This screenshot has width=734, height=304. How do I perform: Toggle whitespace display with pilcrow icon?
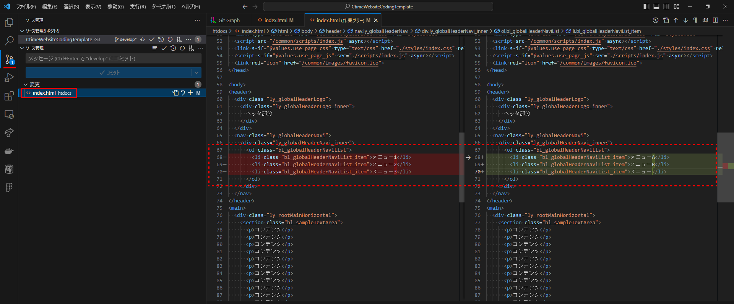click(695, 20)
